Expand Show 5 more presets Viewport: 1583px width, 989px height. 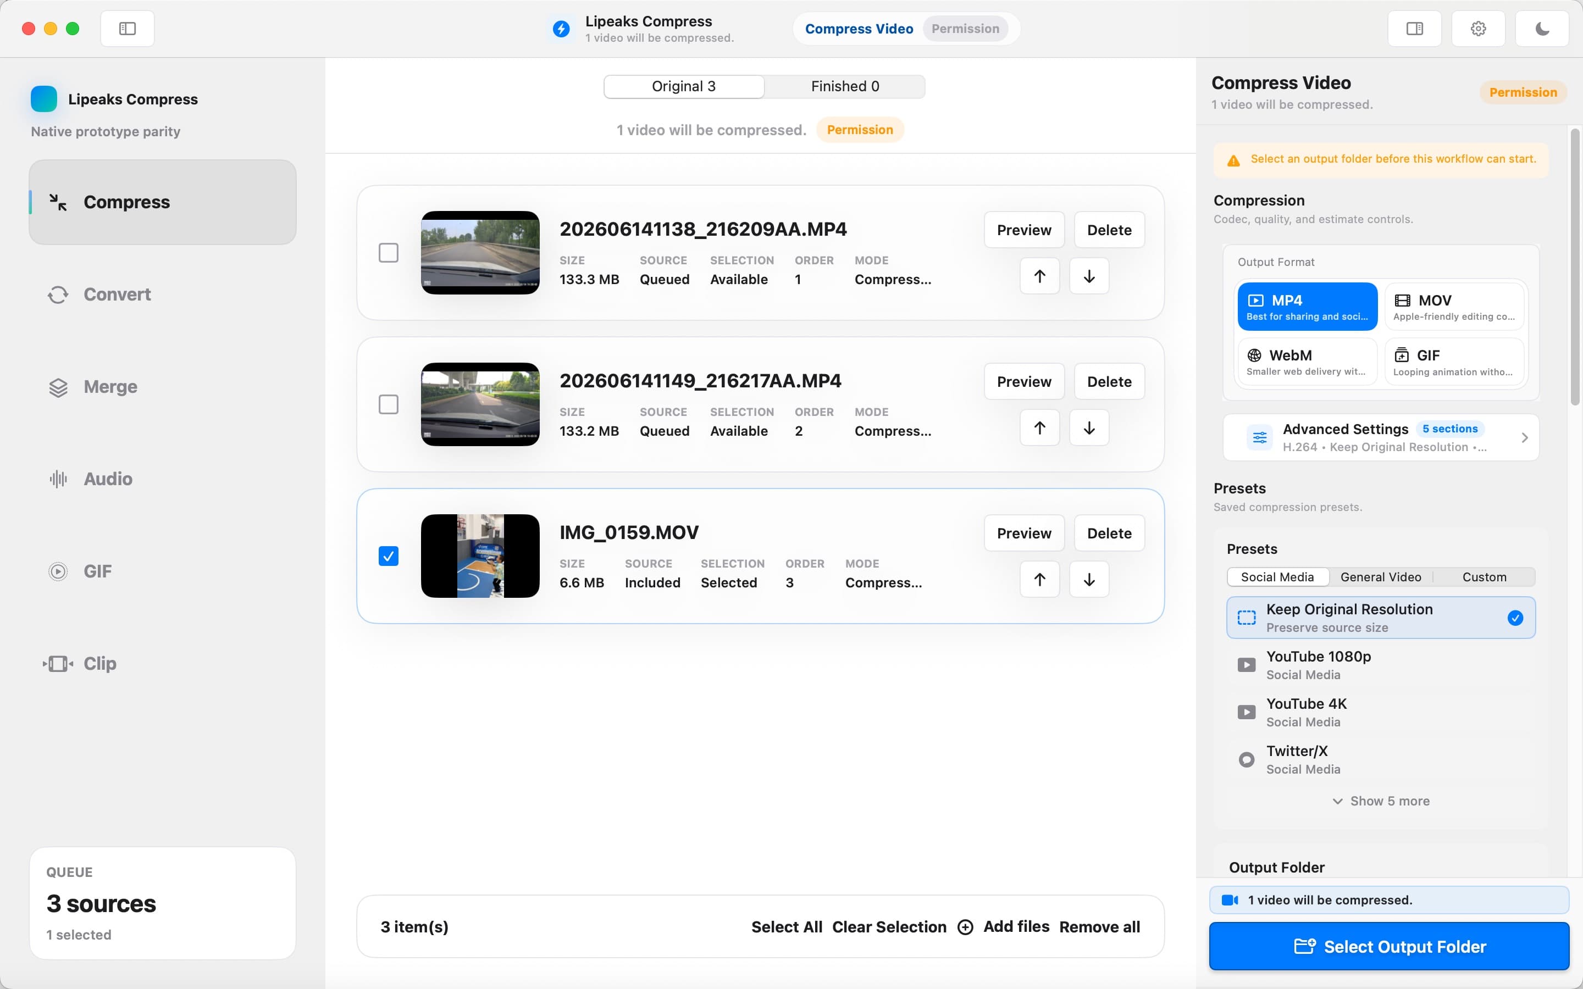click(1381, 801)
